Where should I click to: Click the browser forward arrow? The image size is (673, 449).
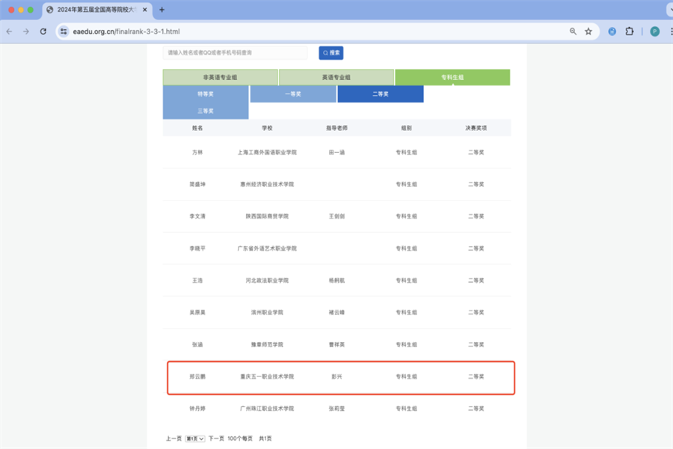coord(26,31)
